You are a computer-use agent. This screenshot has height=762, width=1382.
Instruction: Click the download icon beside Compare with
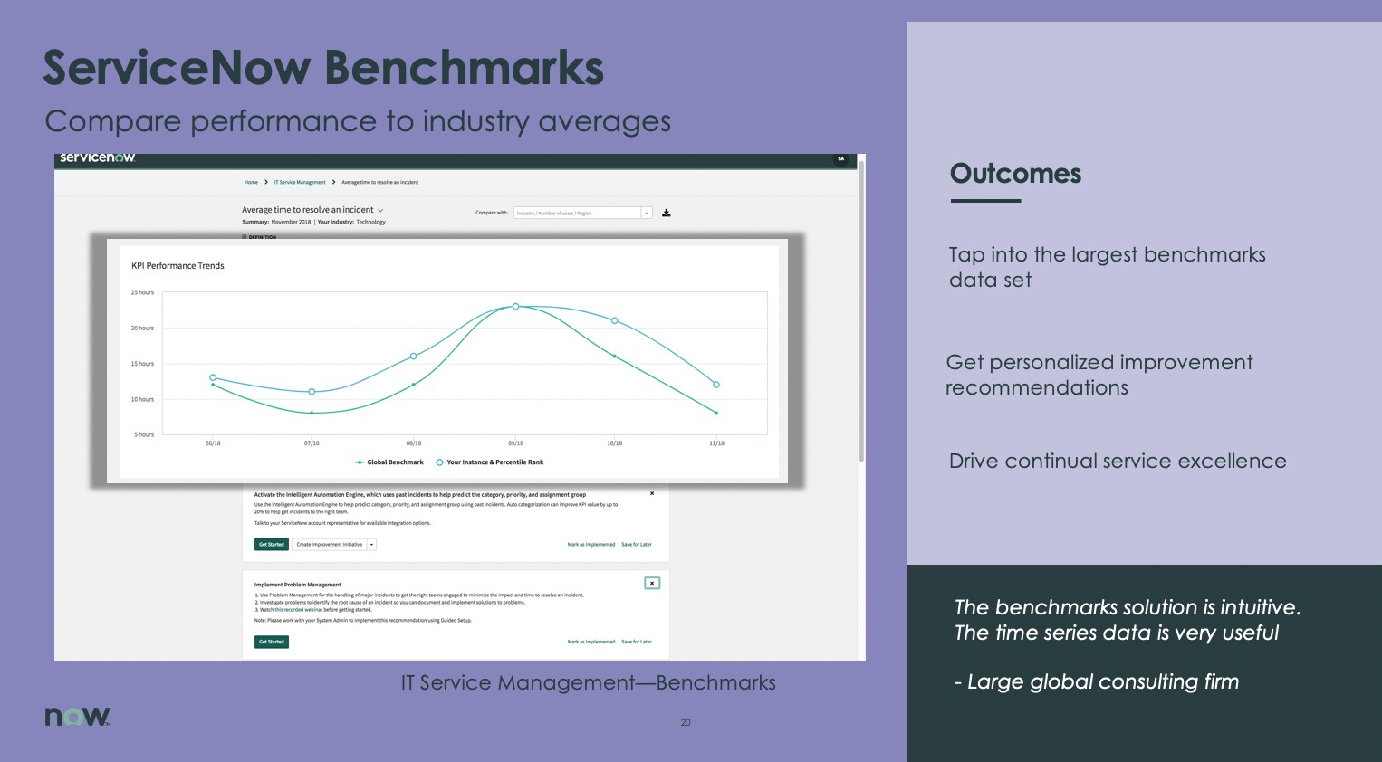[667, 214]
